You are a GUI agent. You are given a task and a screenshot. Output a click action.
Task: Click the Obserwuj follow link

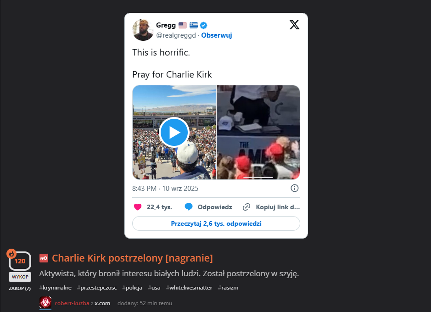[x=217, y=35]
